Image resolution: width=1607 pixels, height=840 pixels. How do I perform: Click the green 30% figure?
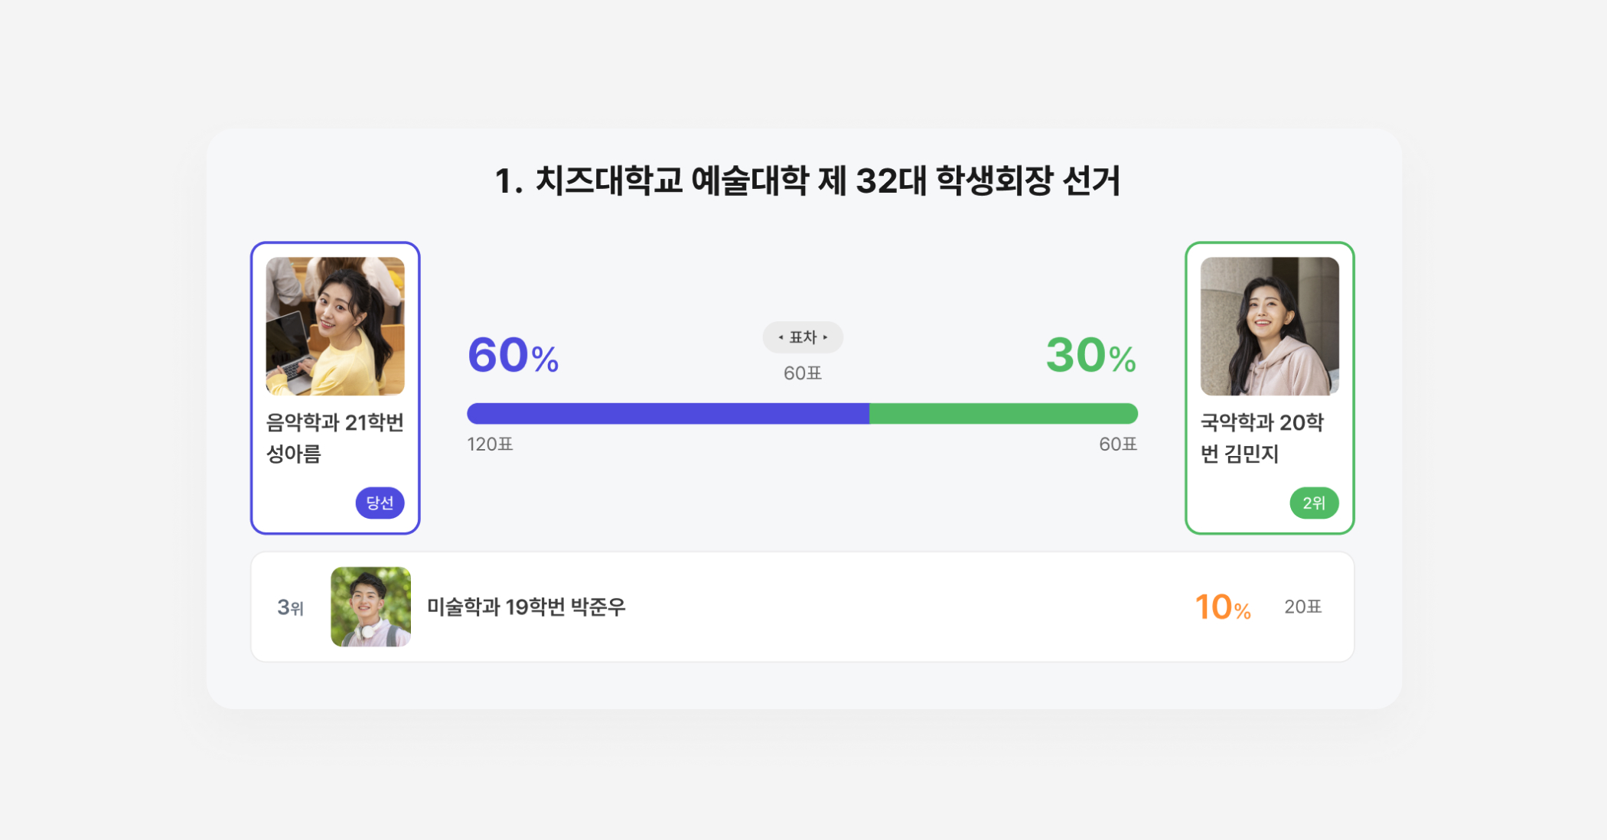point(1090,356)
